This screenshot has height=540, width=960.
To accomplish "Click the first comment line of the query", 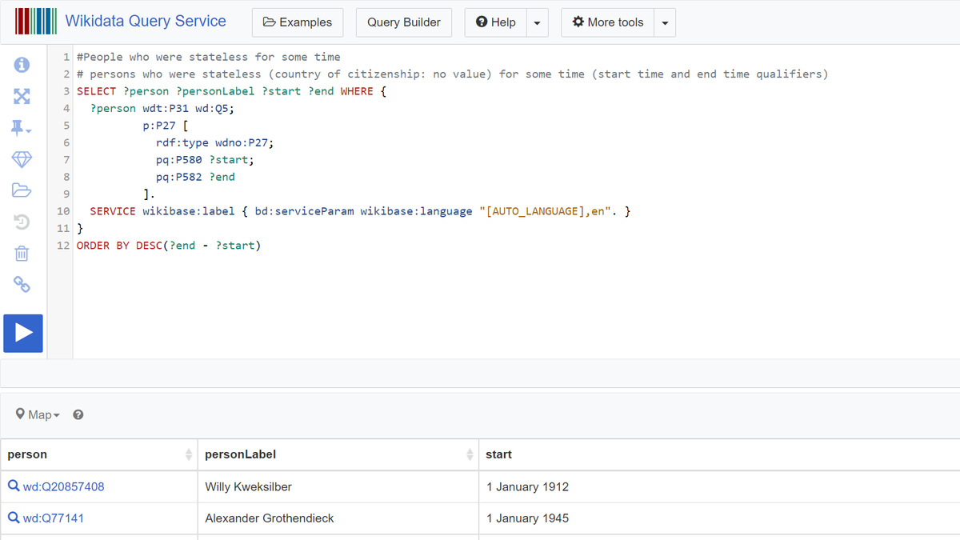I will point(209,57).
